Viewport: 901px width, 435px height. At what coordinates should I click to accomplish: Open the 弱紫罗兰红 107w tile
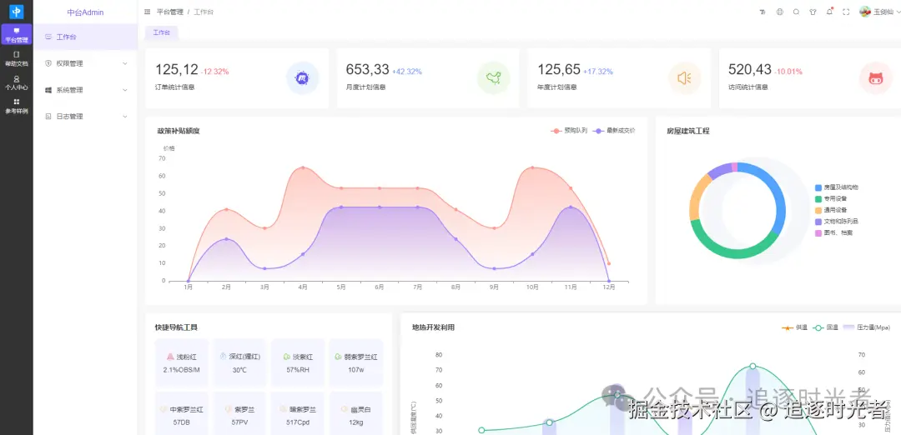pyautogui.click(x=356, y=362)
